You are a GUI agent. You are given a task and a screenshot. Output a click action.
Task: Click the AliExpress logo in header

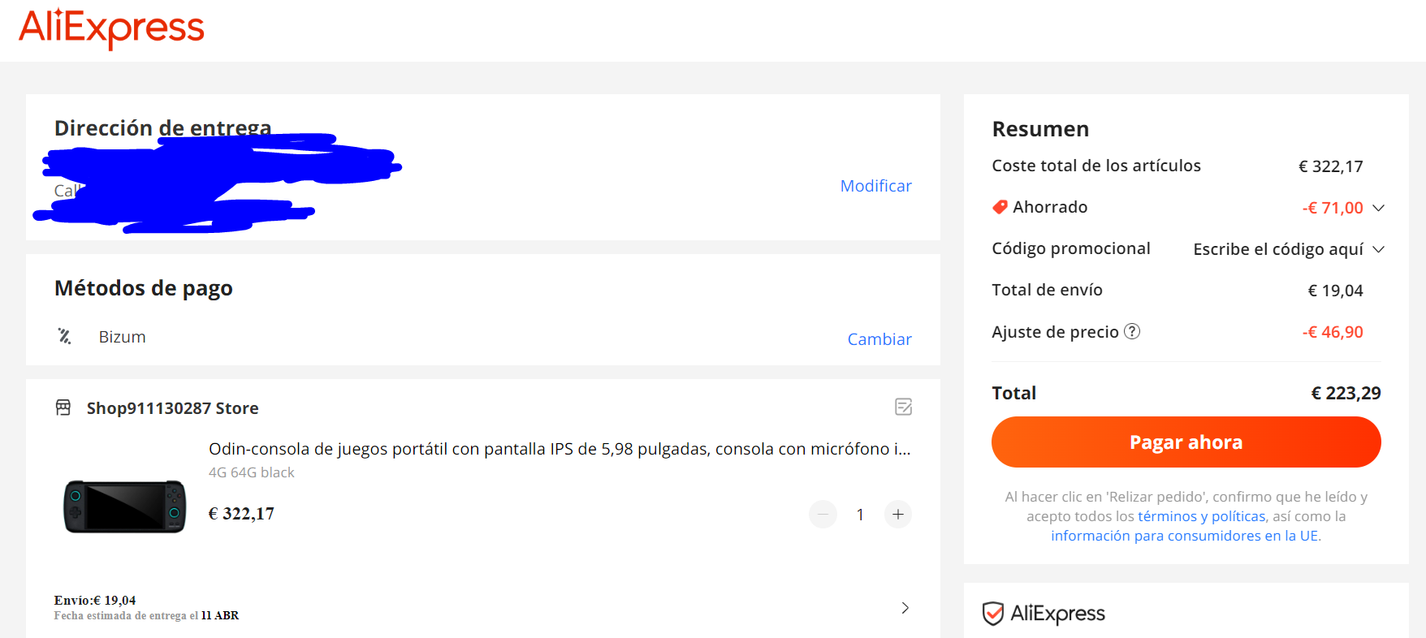click(x=111, y=28)
